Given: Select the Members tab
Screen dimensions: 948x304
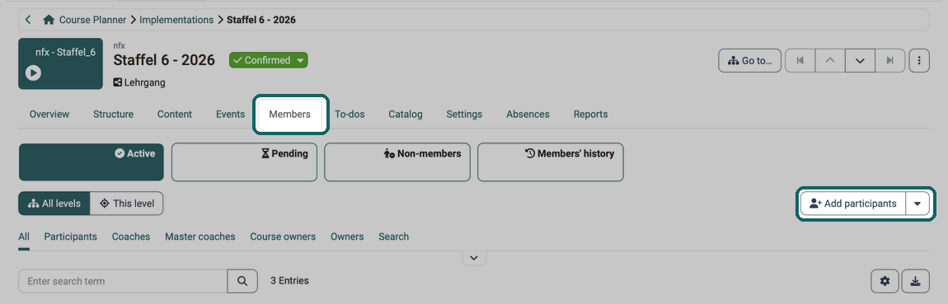Looking at the screenshot, I should click(x=290, y=115).
